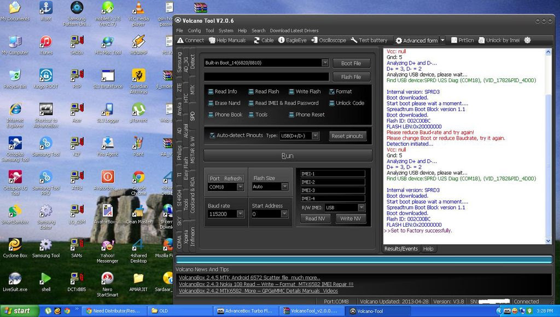Image resolution: width=560 pixels, height=317 pixels.
Task: Expand the Start Address dropdown
Action: coord(284,214)
